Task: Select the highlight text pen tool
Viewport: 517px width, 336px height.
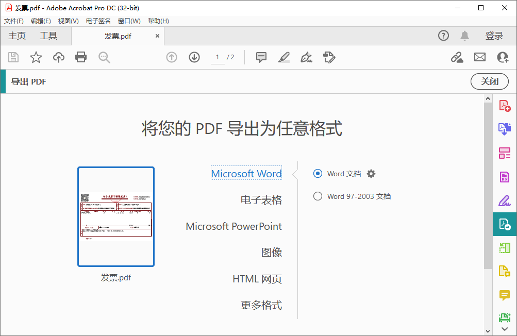Action: point(284,57)
